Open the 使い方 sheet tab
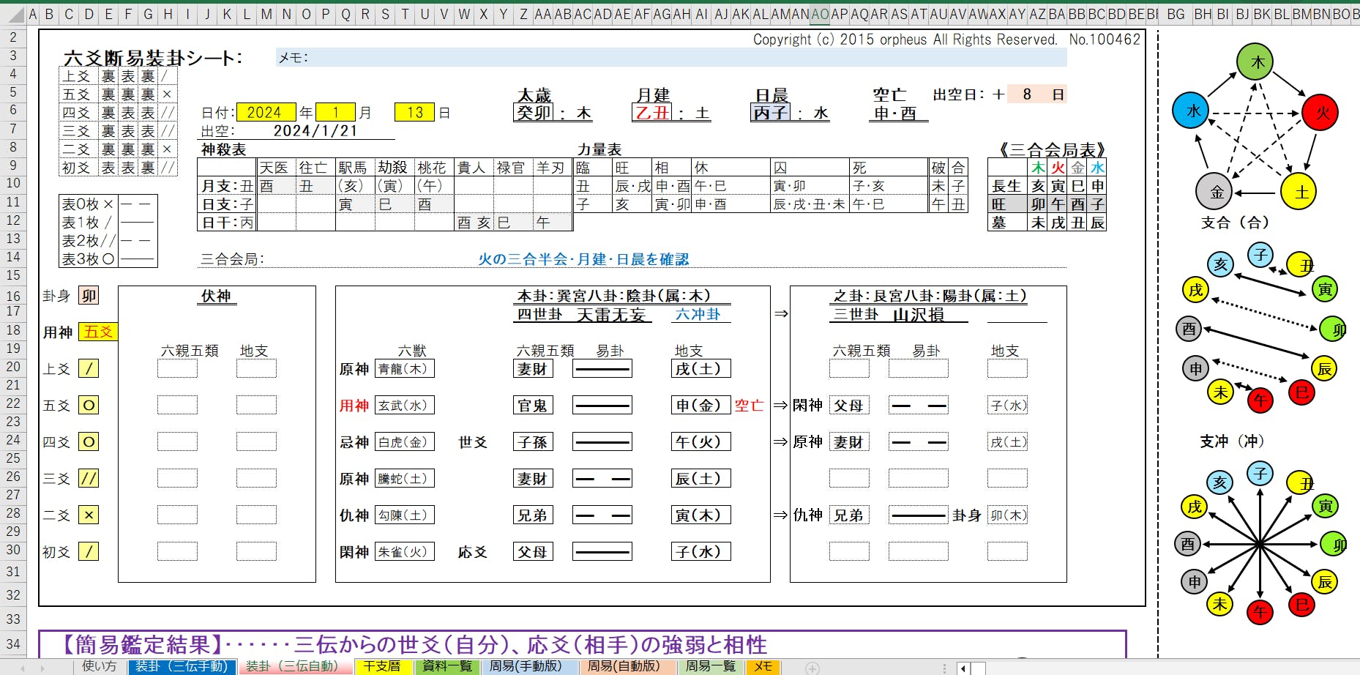 coord(100,666)
